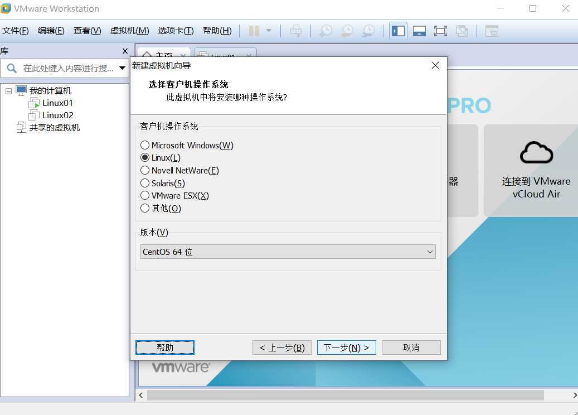
Task: Click the pause virtual machine toolbar icon
Action: point(254,31)
